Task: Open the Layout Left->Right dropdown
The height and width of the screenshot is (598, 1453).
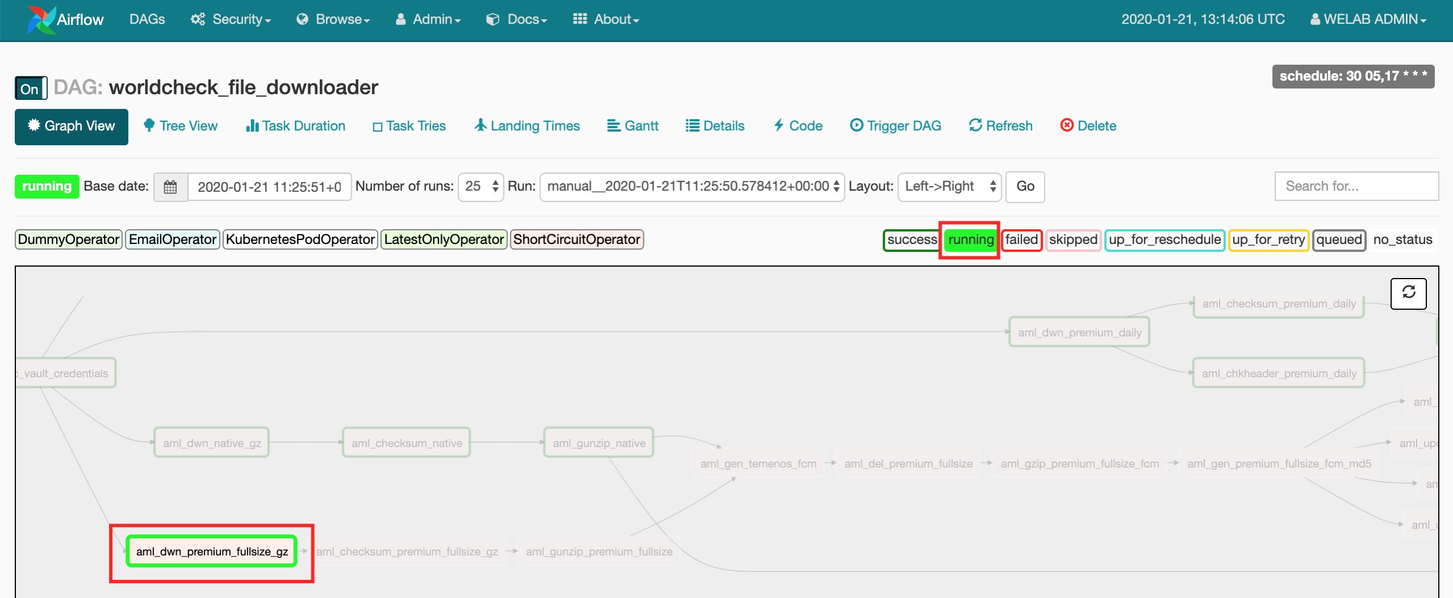Action: click(949, 187)
